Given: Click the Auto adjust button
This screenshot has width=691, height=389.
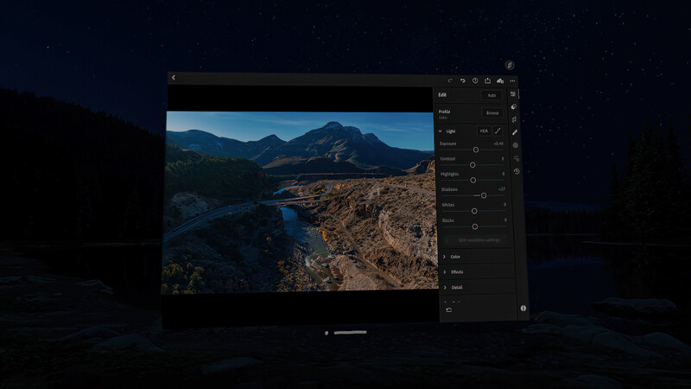Looking at the screenshot, I should (x=491, y=95).
